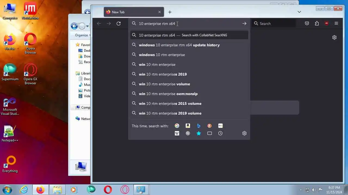Select 'win 10 rtm enterprises 2019 volume' suggestion
Viewport: 348px width, 195px height.
[x=189, y=113]
